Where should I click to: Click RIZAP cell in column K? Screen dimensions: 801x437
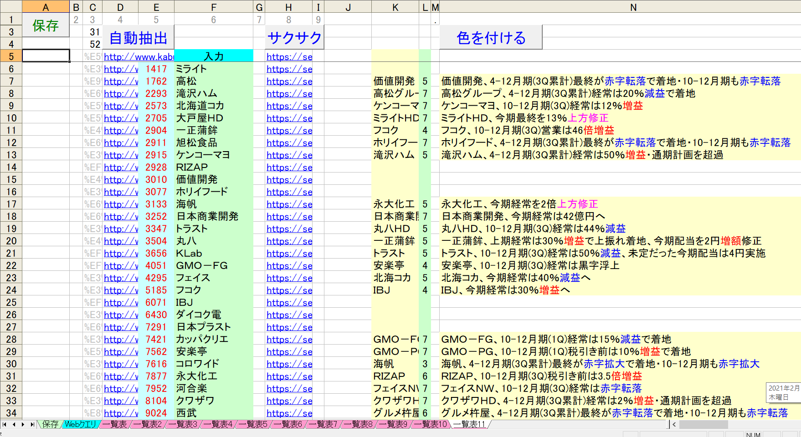pyautogui.click(x=395, y=376)
